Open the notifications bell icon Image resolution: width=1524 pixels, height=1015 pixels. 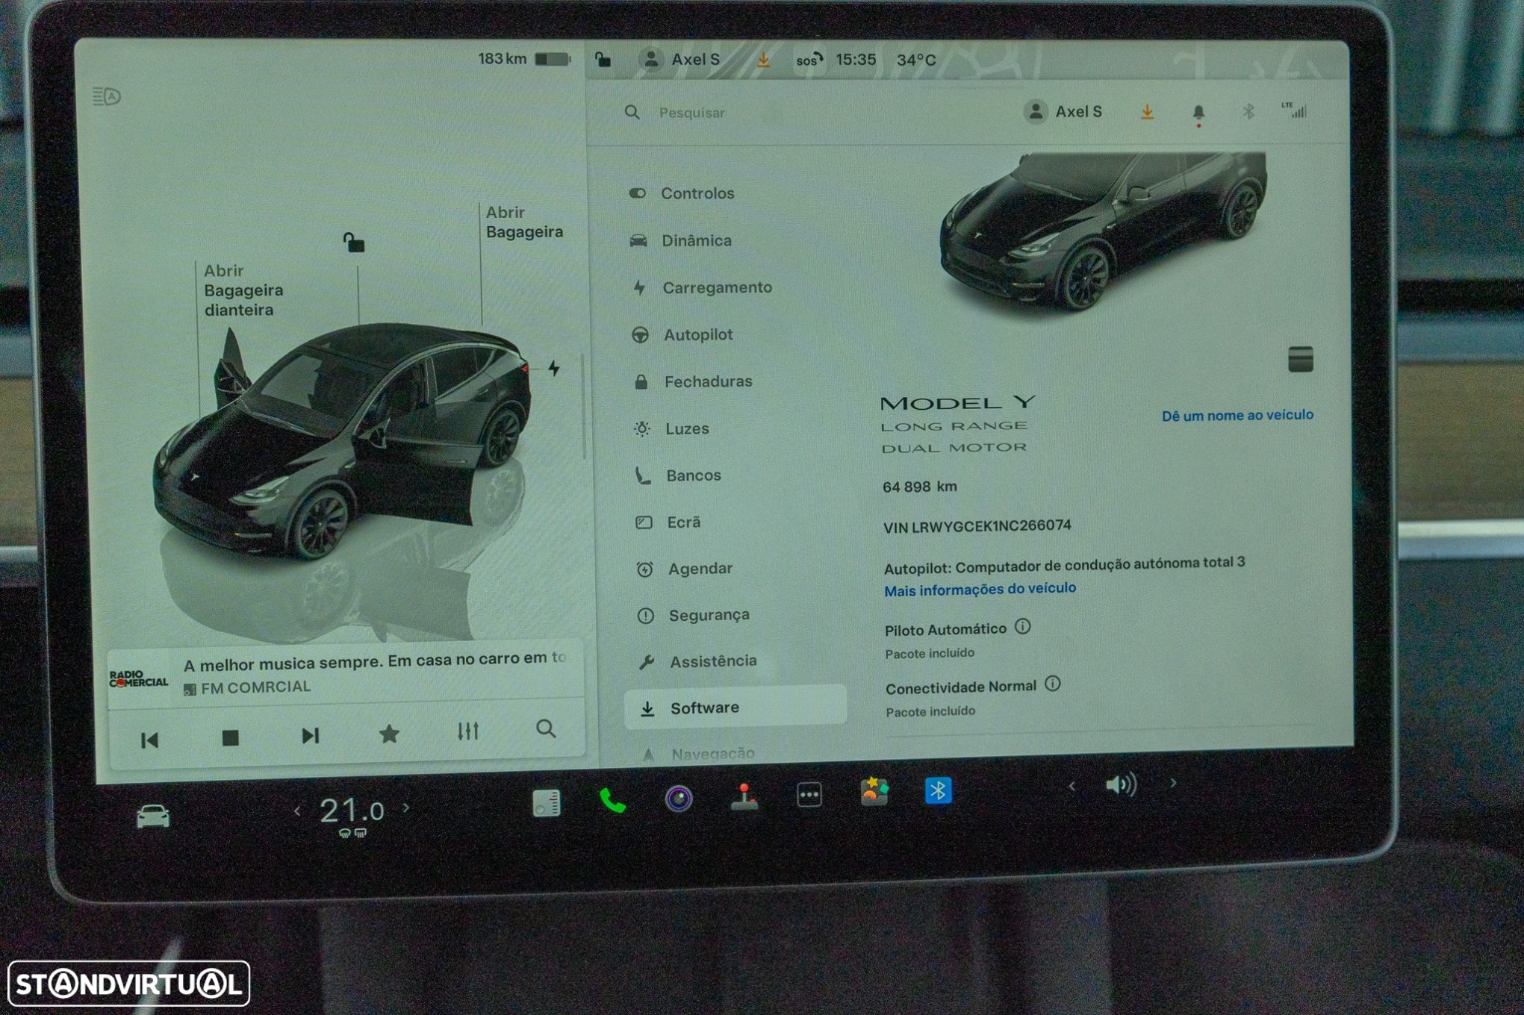(1198, 113)
